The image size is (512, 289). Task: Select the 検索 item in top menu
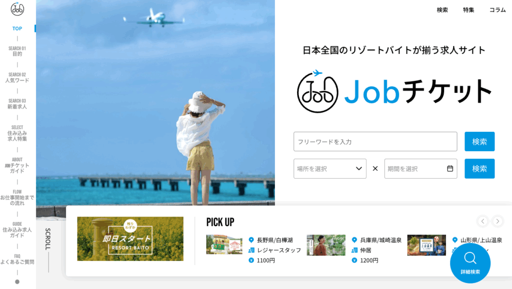coord(442,10)
